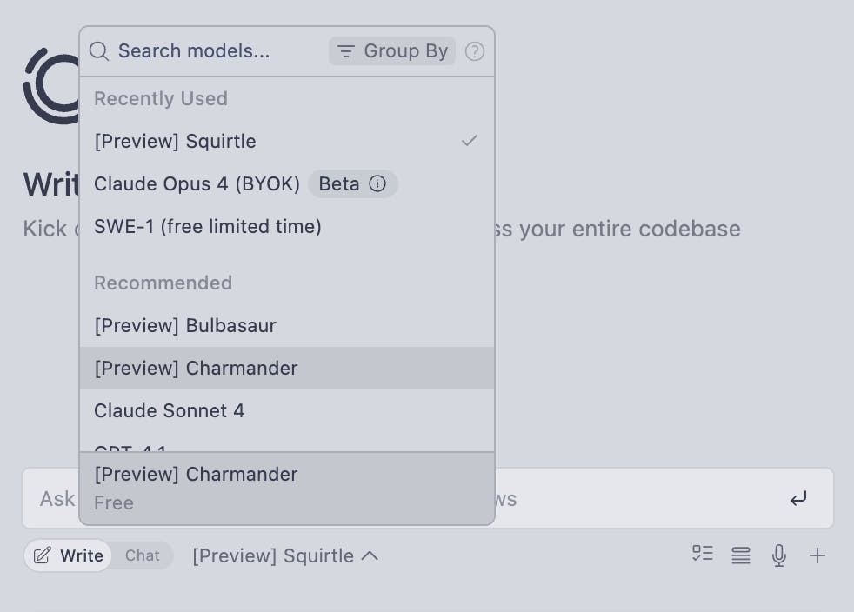854x612 pixels.
Task: Pick [Preview] Bulbasaur from Recommended
Action: point(184,325)
